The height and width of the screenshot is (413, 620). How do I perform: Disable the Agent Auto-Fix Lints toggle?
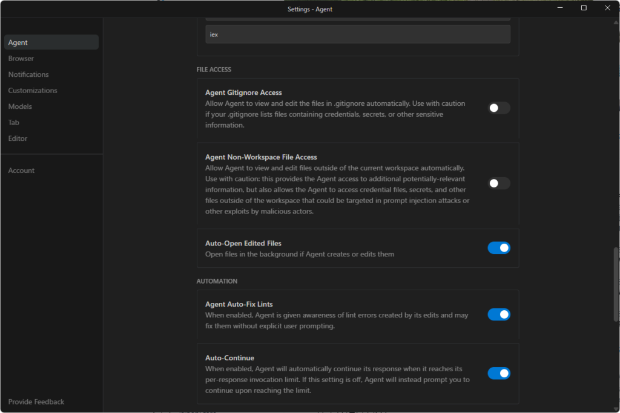[499, 314]
